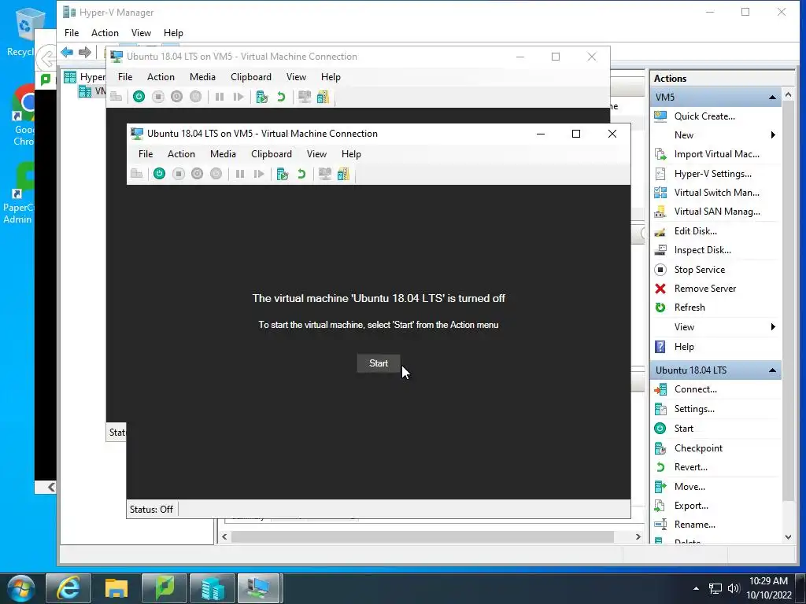The width and height of the screenshot is (806, 604).
Task: Click Export in the Actions pane
Action: [691, 506]
